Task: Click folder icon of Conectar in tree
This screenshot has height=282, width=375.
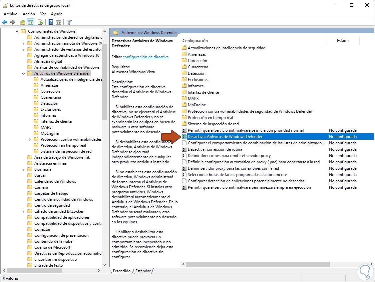Action: pos(30,229)
